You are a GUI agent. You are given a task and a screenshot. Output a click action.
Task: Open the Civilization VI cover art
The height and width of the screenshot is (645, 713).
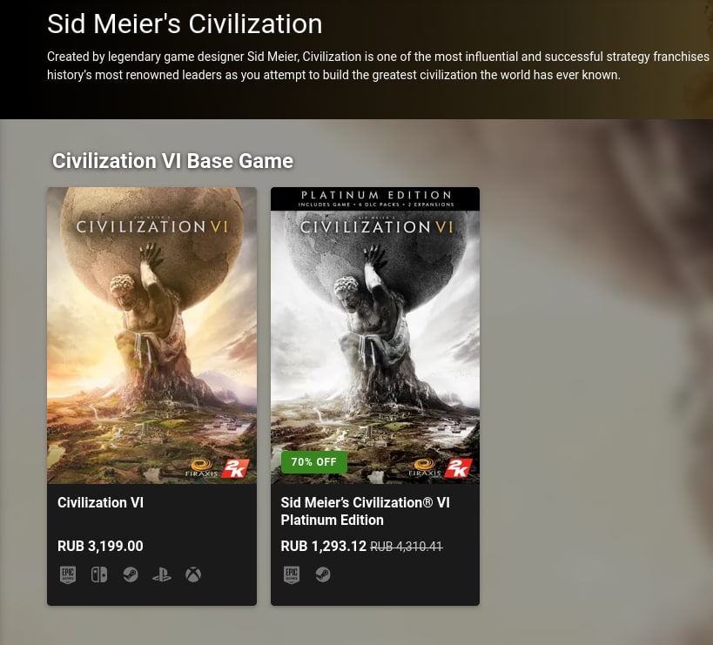pyautogui.click(x=151, y=335)
